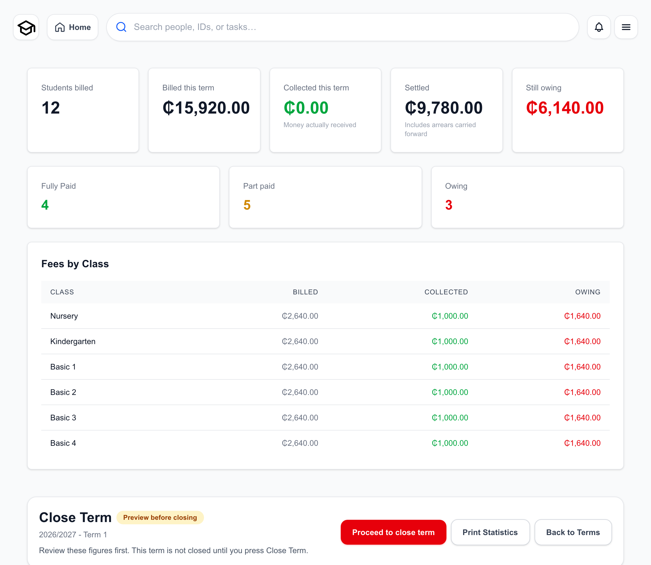Viewport: 651px width, 565px height.
Task: Click the ₵0.00 collected this term value
Action: click(306, 108)
